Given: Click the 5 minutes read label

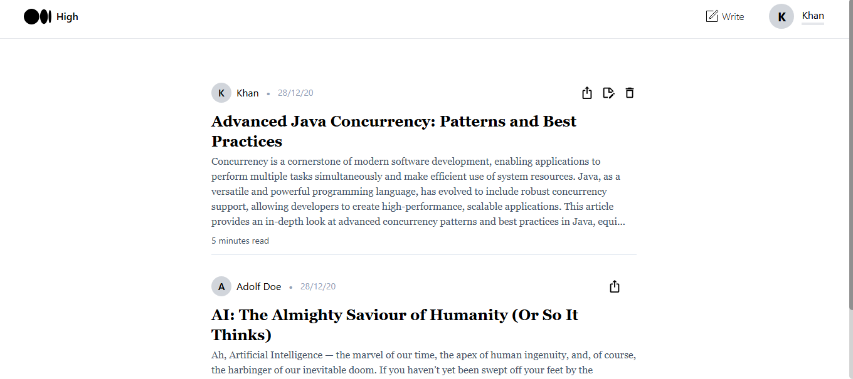Looking at the screenshot, I should 240,241.
